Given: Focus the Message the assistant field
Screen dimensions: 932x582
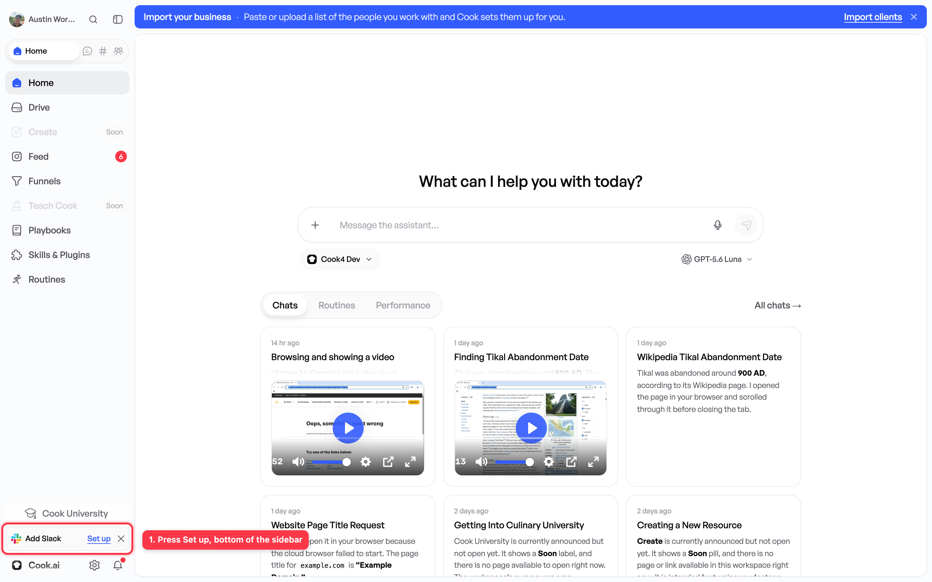Looking at the screenshot, I should 520,225.
